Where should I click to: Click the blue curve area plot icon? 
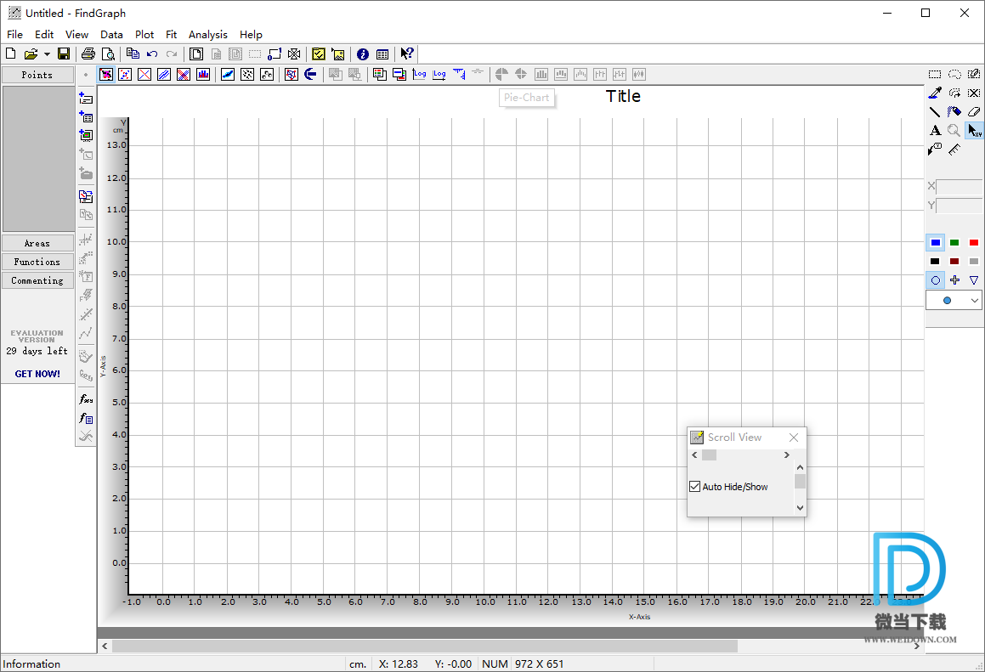228,74
